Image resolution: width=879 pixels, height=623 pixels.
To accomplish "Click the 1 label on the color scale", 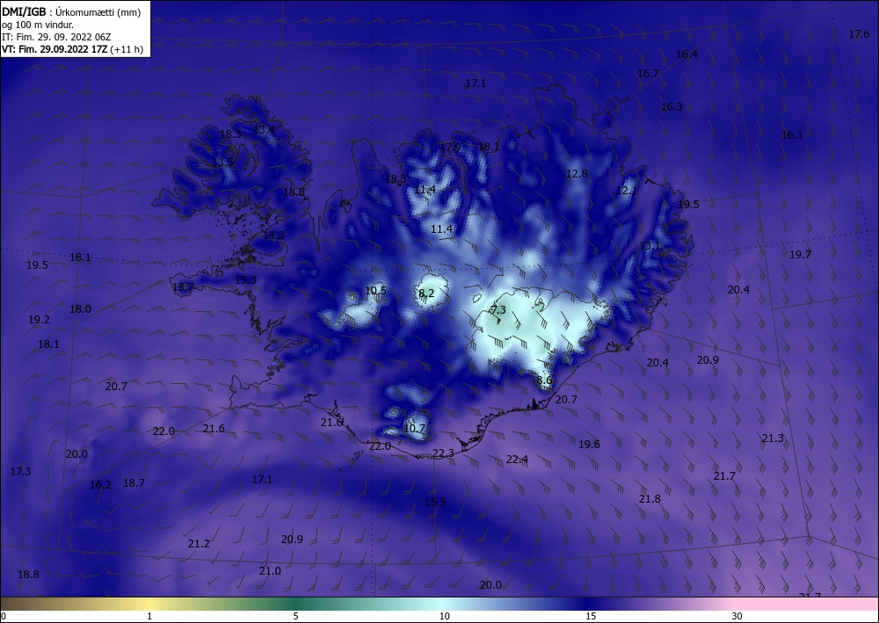I will click(x=149, y=616).
